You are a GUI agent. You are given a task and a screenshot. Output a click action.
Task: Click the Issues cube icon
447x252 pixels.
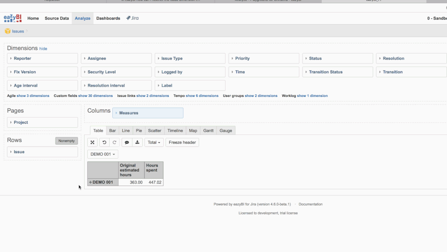pos(8,31)
